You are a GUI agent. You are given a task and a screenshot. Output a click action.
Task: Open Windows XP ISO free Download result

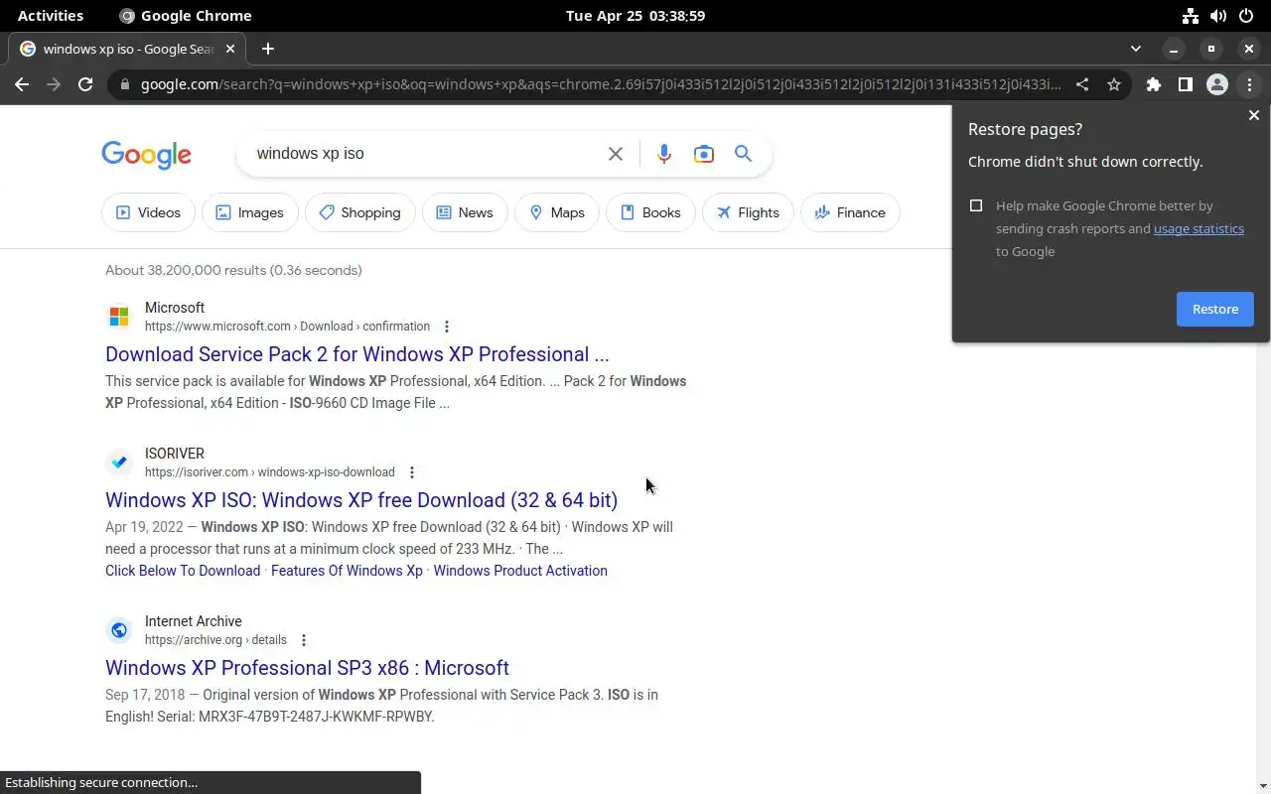click(361, 500)
